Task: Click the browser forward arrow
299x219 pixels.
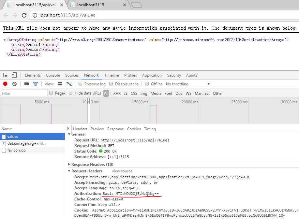Action: 15,15
